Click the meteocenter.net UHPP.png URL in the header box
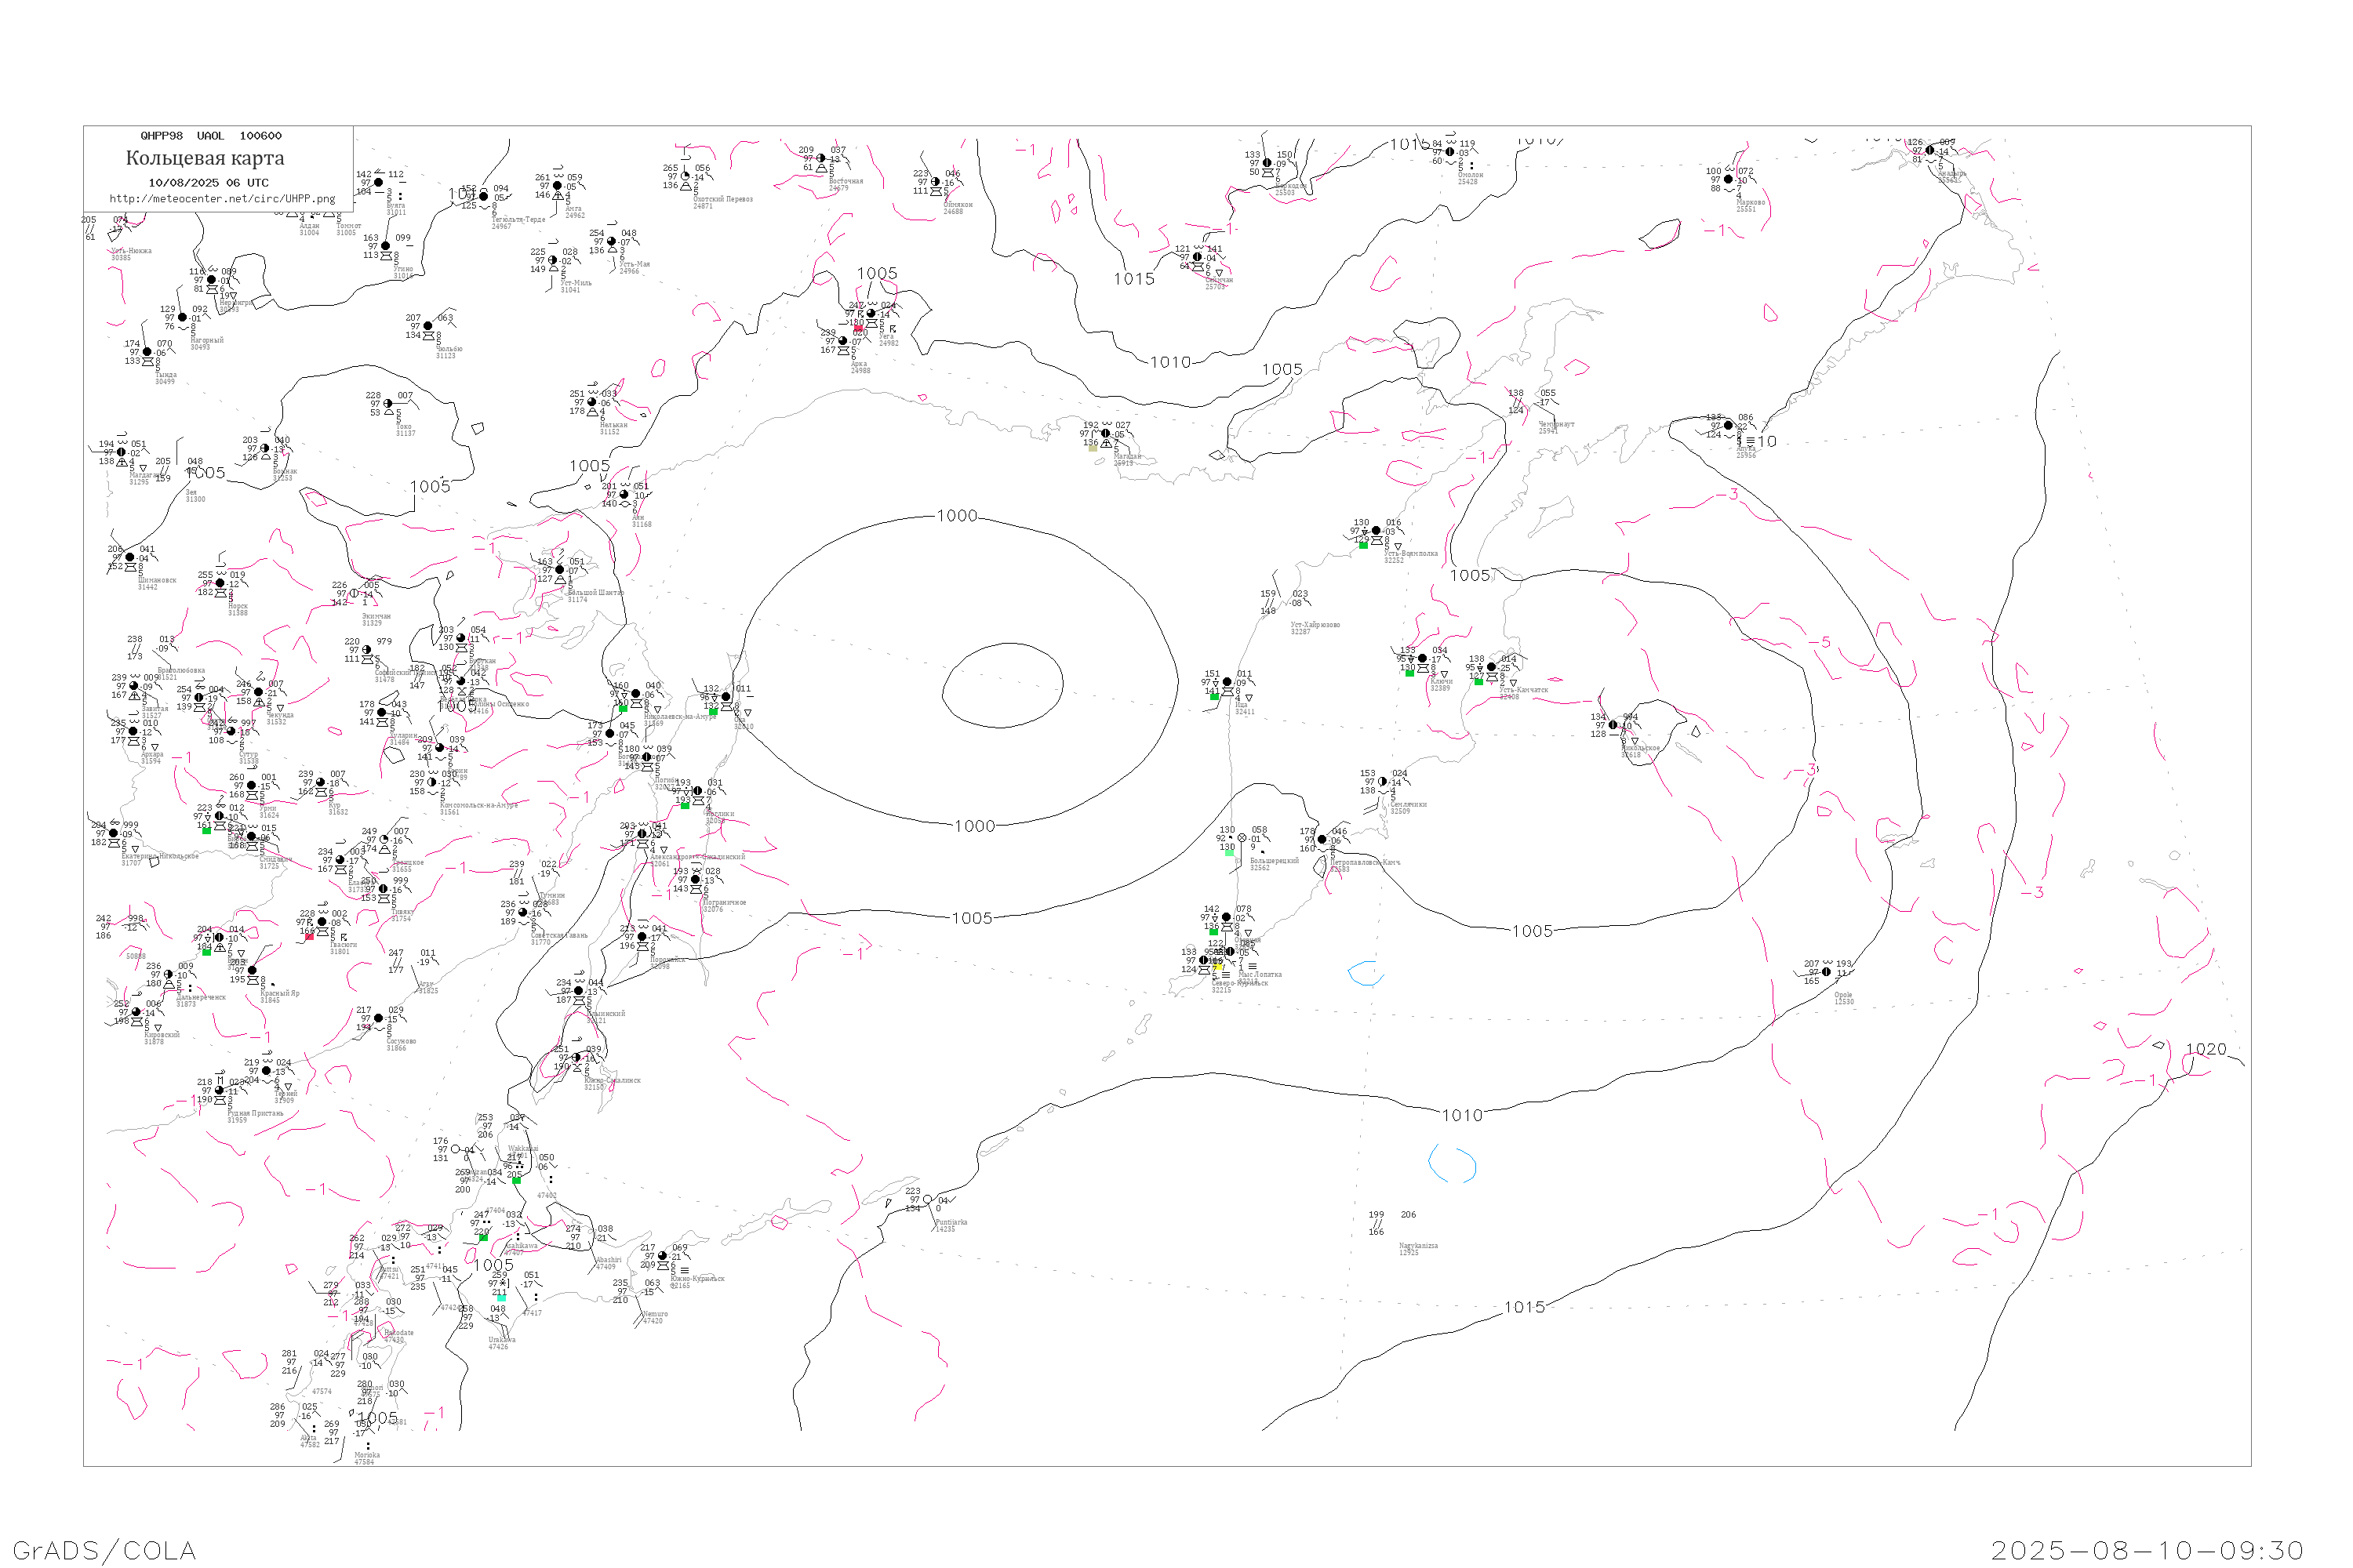The height and width of the screenshot is (1568, 2353). point(222,199)
